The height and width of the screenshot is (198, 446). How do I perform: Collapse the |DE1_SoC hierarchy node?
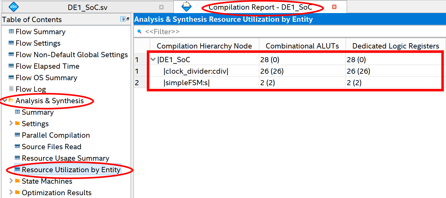click(153, 60)
